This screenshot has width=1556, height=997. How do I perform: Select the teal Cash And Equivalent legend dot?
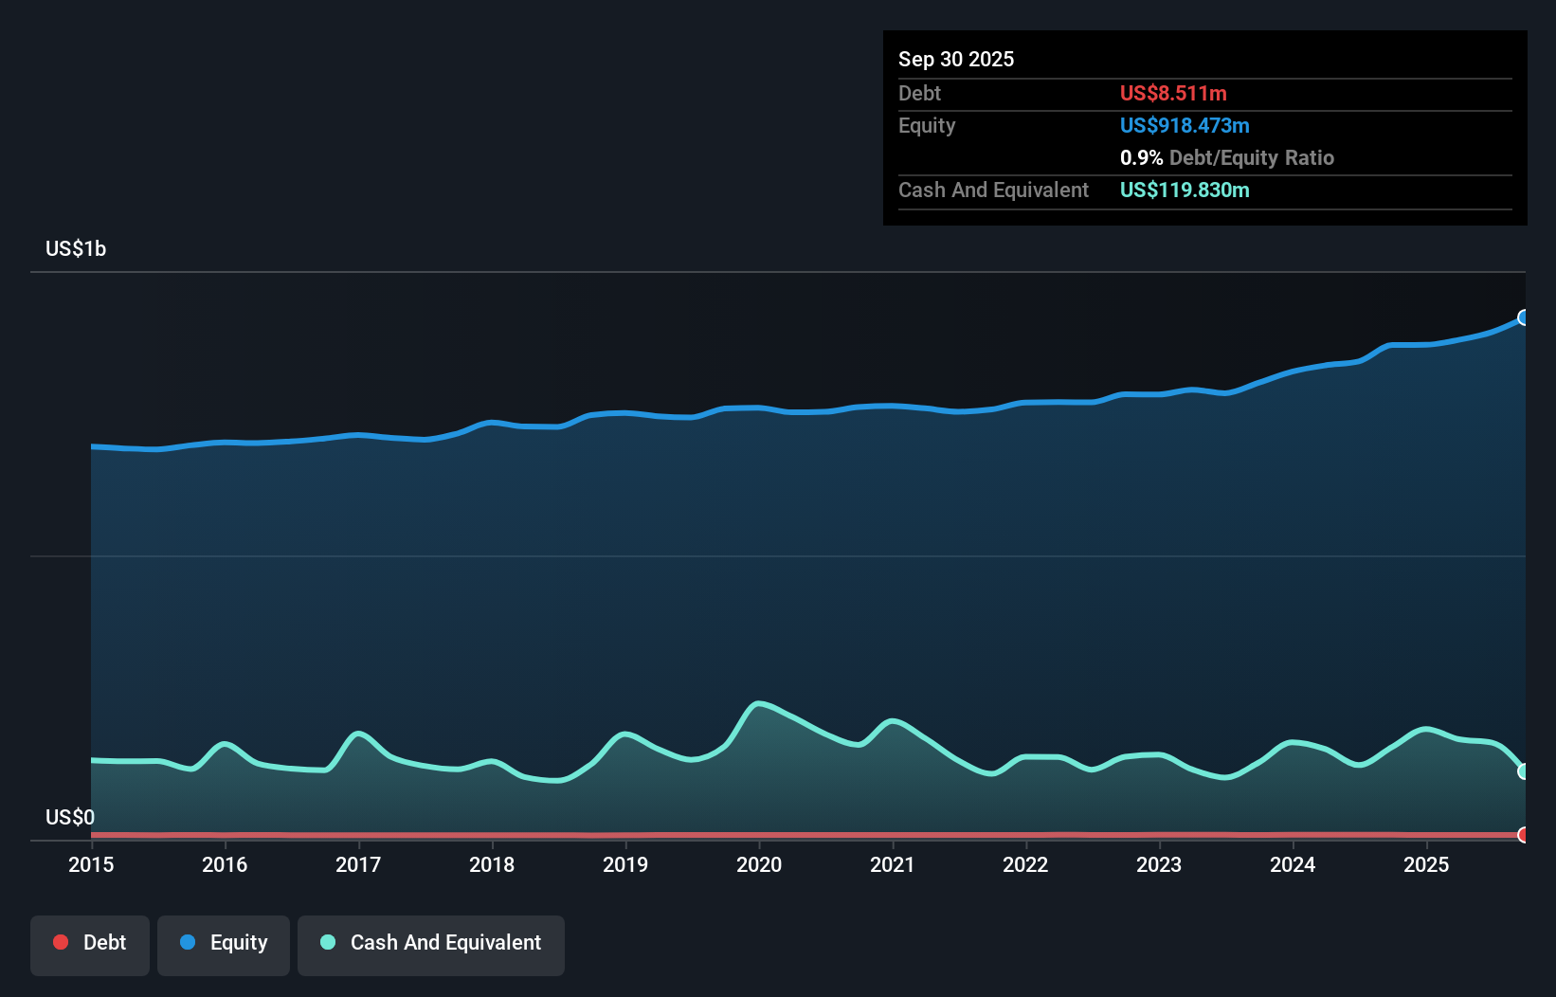pos(327,942)
